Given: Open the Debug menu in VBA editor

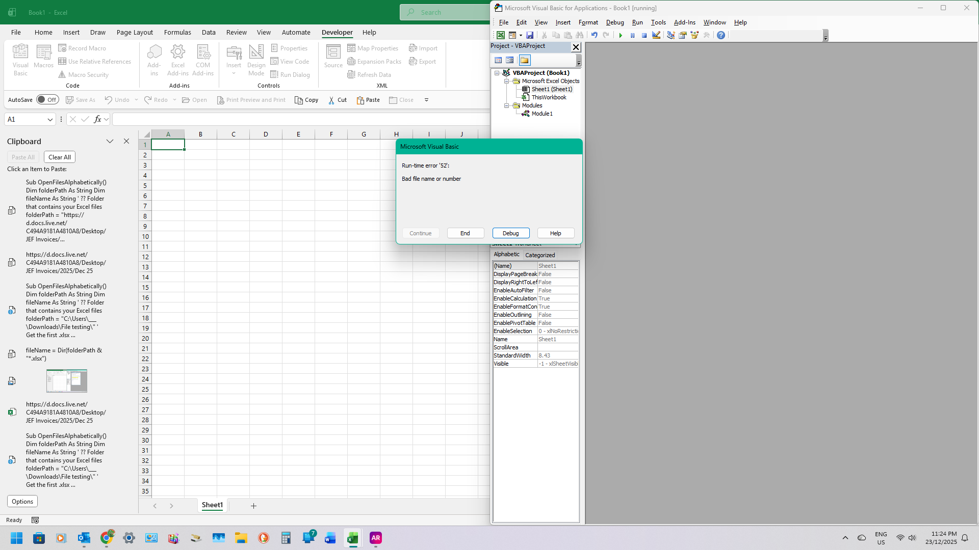Looking at the screenshot, I should (x=614, y=22).
